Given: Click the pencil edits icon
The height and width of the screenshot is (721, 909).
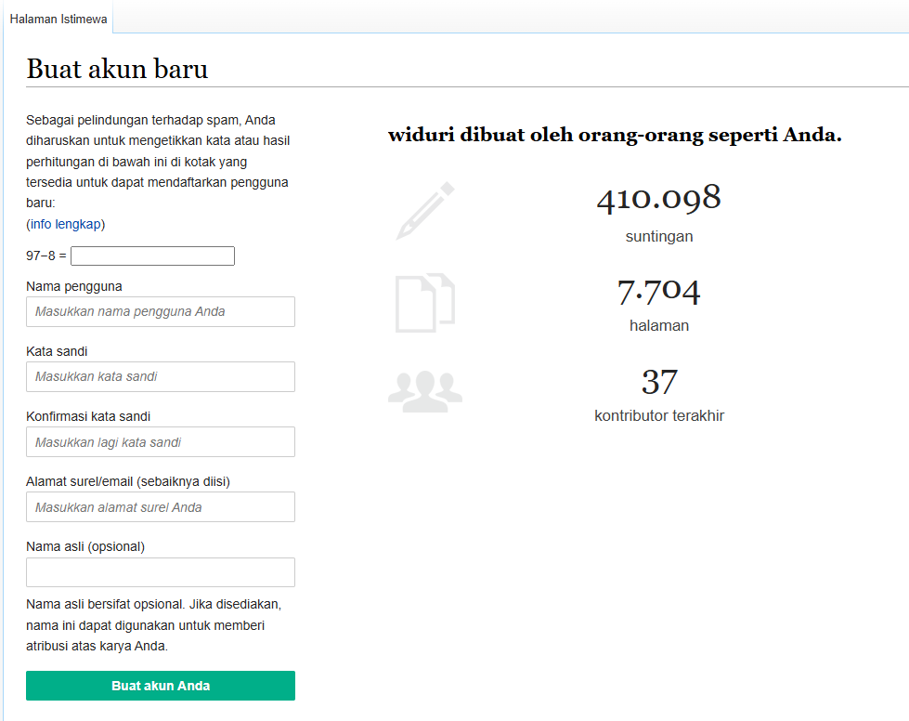Looking at the screenshot, I should click(425, 211).
